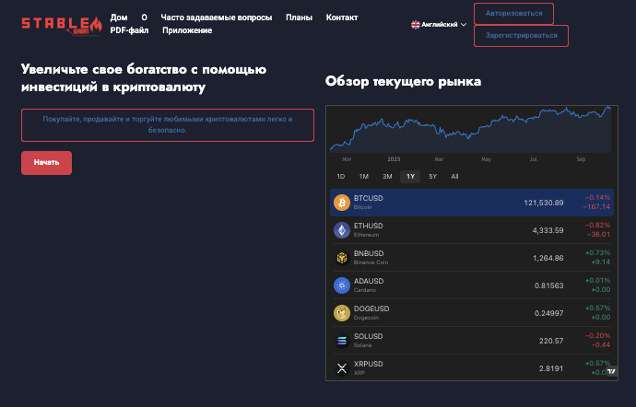Open the PDF-файл link
The image size is (636, 407).
pos(129,30)
